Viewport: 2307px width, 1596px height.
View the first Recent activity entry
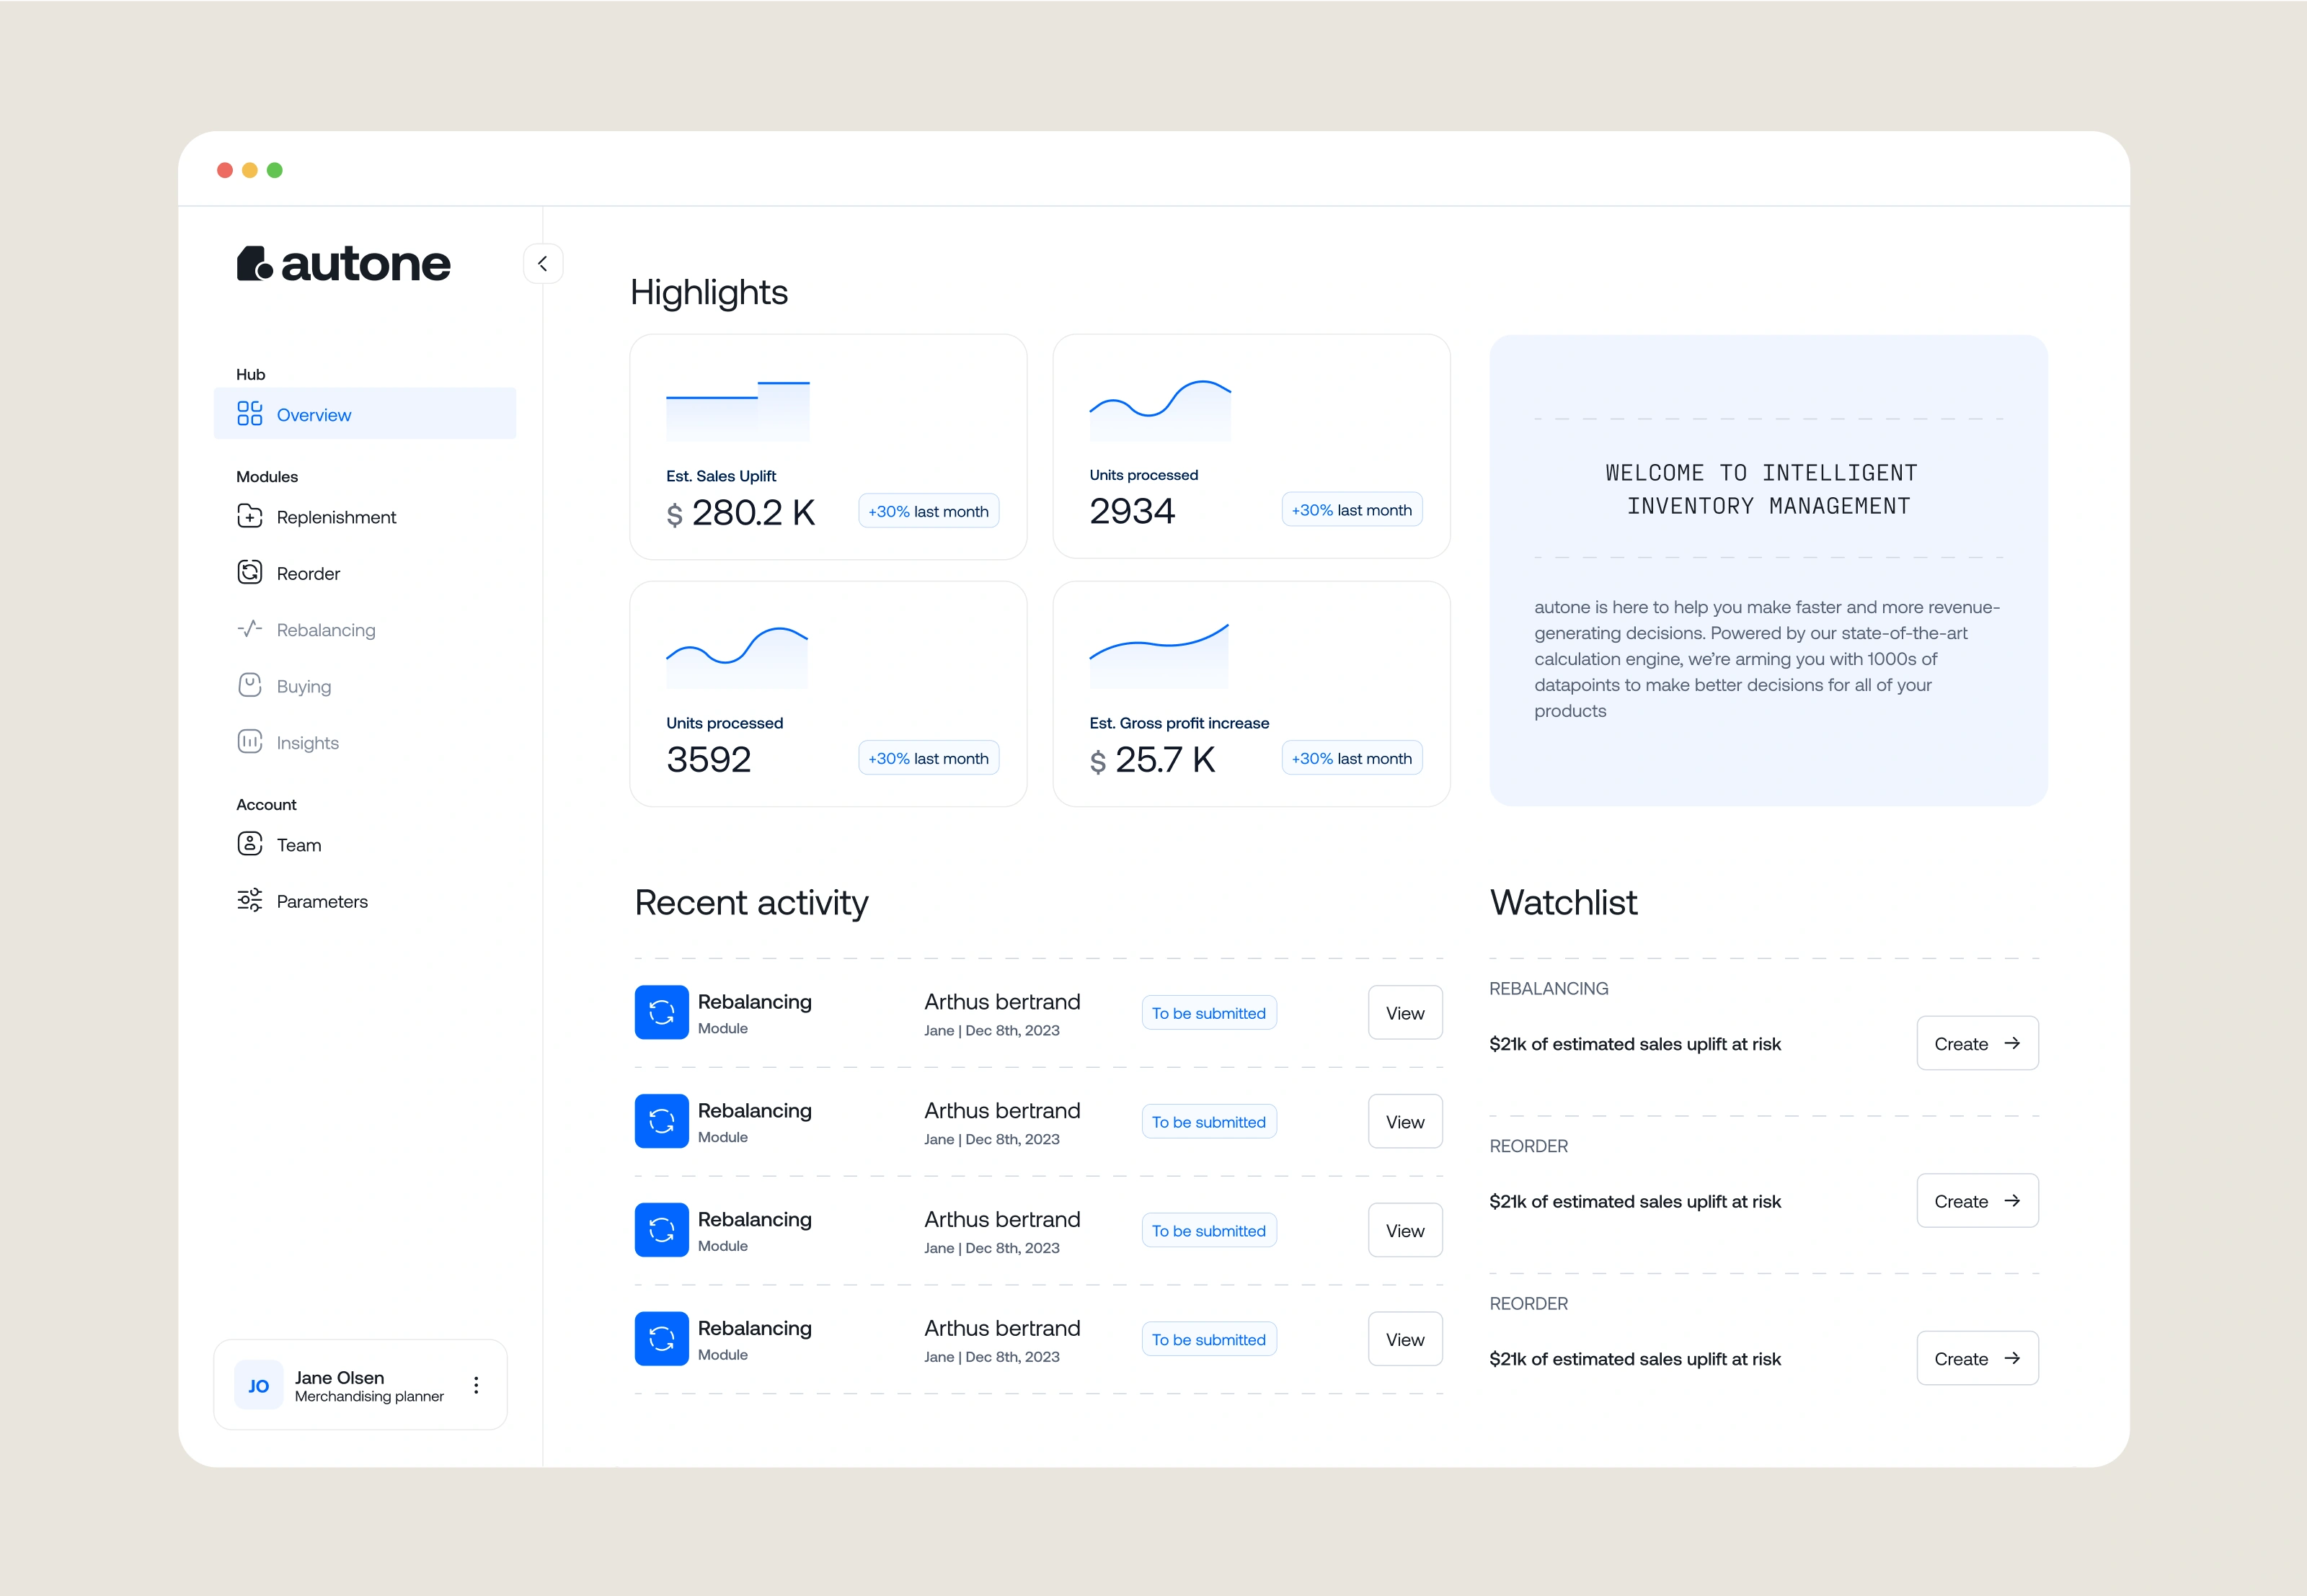point(1406,1013)
